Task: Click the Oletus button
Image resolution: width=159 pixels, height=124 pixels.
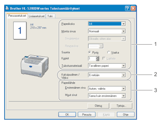Action: coord(98,106)
